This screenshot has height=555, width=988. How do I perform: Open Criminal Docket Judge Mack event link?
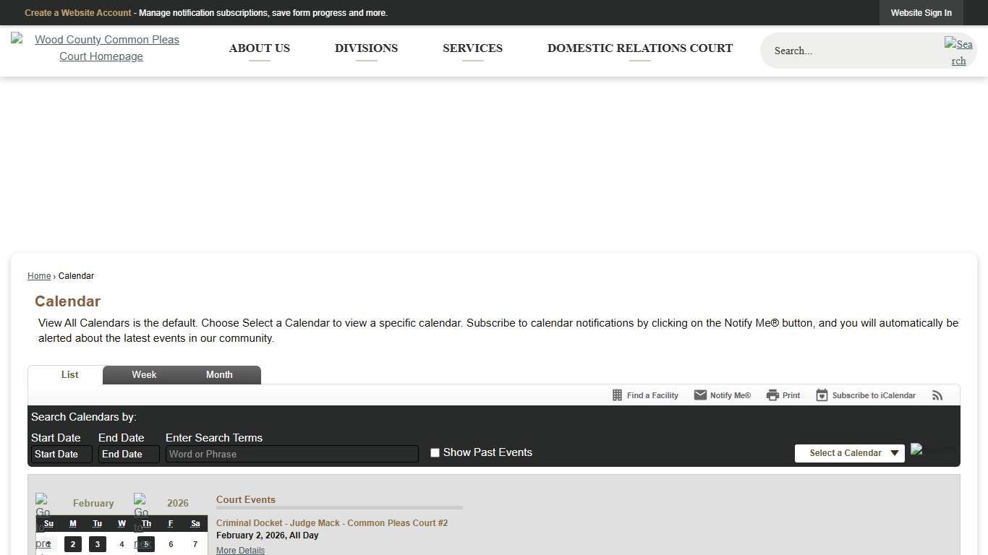point(332,523)
